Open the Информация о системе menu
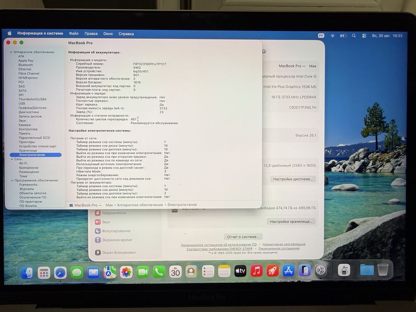Image resolution: width=416 pixels, height=312 pixels. pyautogui.click(x=40, y=33)
